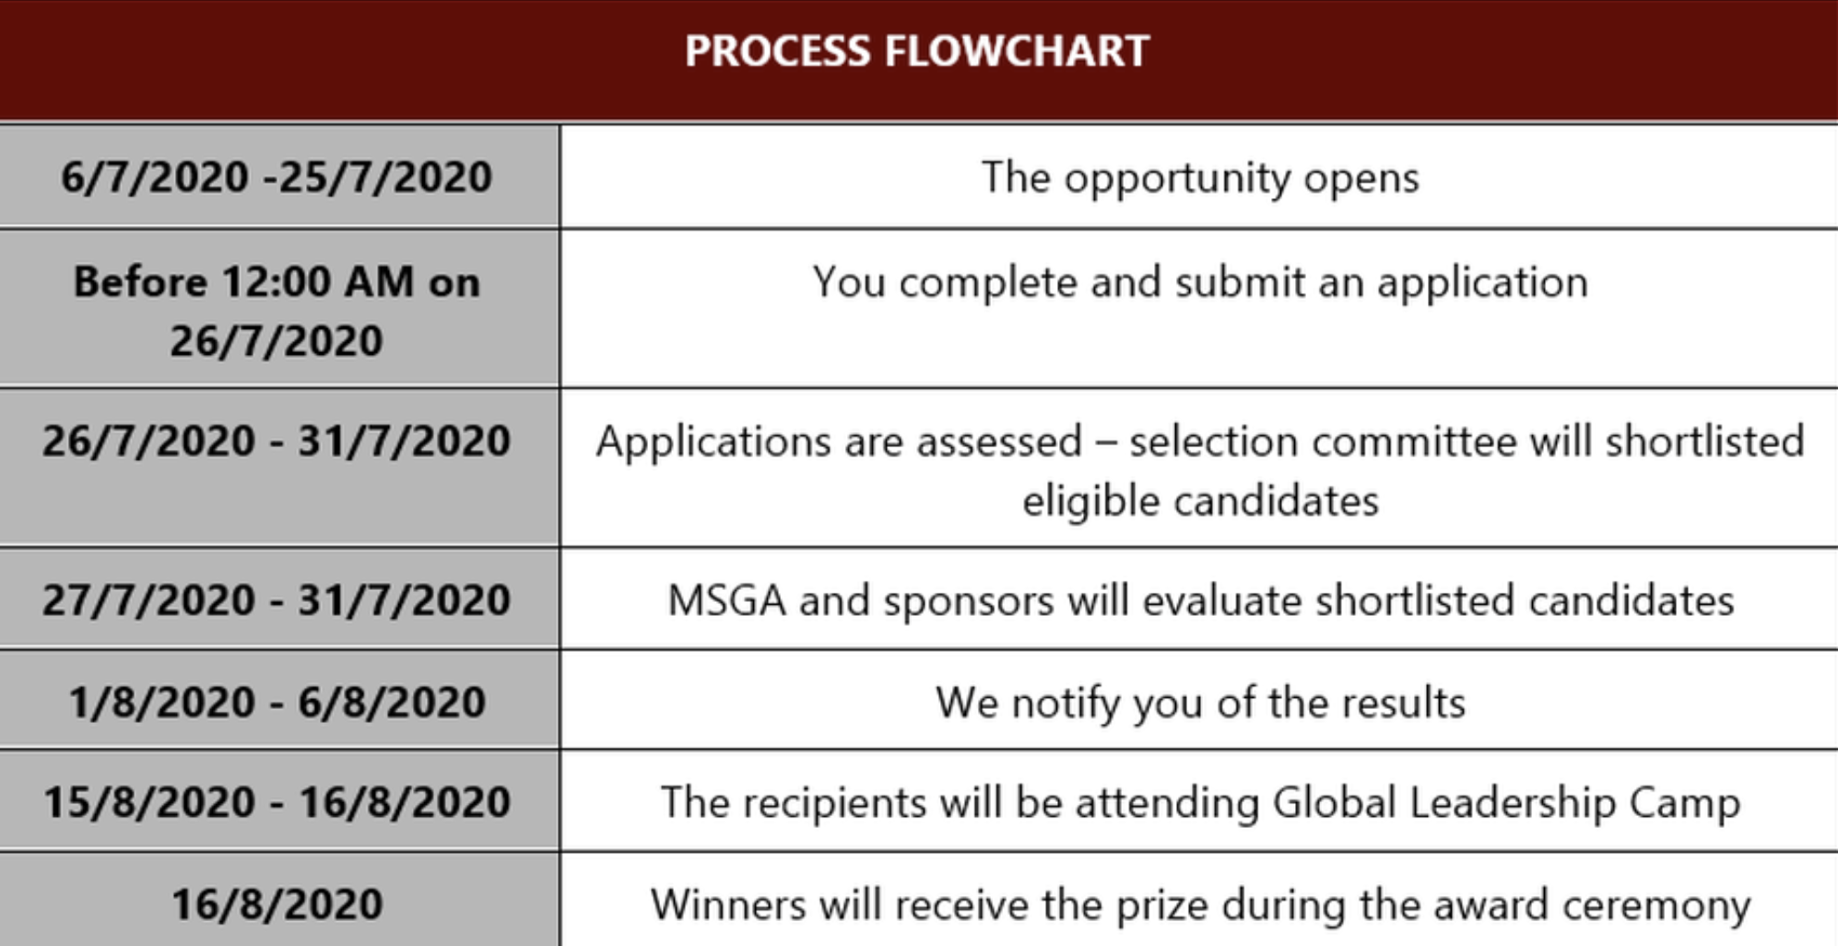
Task: Click the PROCESS FLOWCHART header title
Action: [x=917, y=51]
